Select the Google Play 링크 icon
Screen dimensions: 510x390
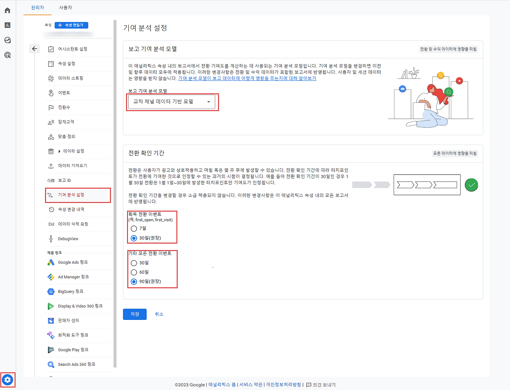(51, 350)
